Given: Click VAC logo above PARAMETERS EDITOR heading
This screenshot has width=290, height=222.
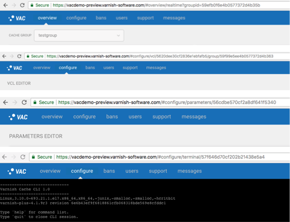Looking at the screenshot, I should pyautogui.click(x=18, y=117).
